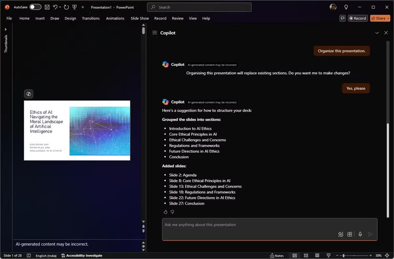Start slideshow from beginning icon
394x259 pixels.
pos(75,7)
